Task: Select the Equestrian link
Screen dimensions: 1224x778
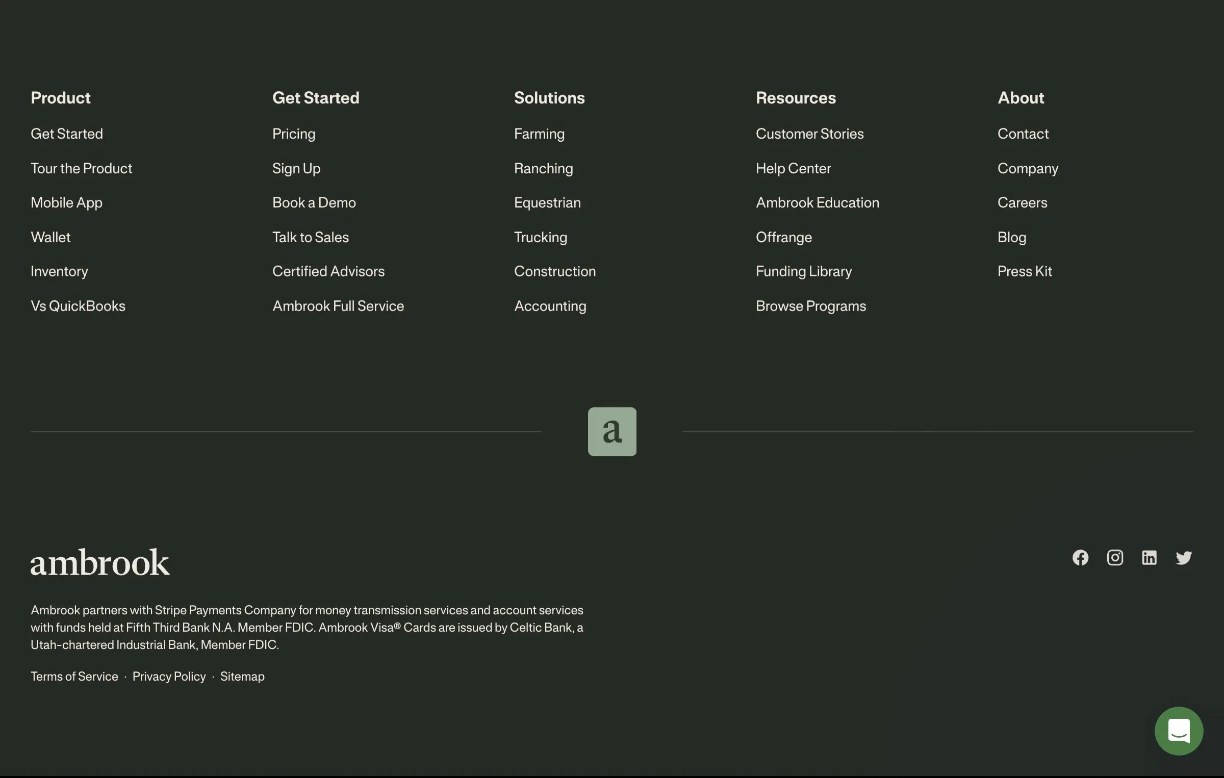Action: tap(547, 203)
